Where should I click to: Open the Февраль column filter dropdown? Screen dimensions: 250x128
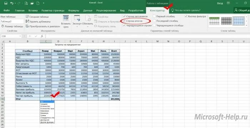coord(64,51)
